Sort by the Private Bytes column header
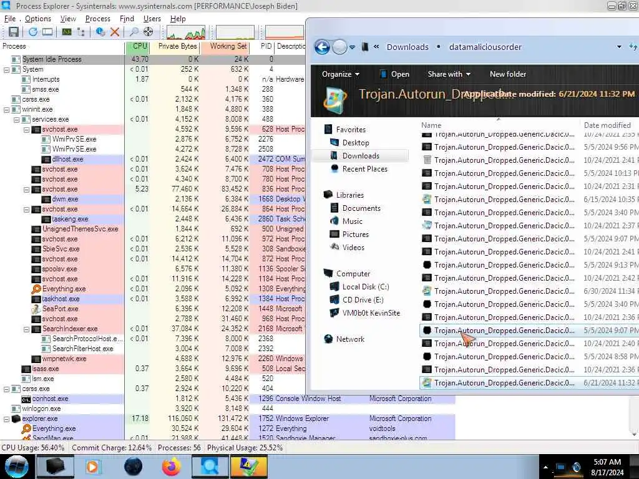The width and height of the screenshot is (639, 479). click(x=175, y=46)
